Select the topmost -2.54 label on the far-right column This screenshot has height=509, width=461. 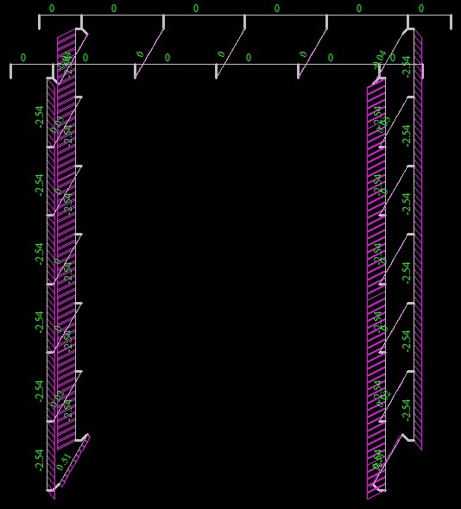click(x=407, y=67)
